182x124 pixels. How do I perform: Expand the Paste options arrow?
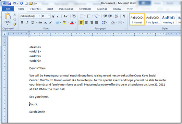click(8, 24)
